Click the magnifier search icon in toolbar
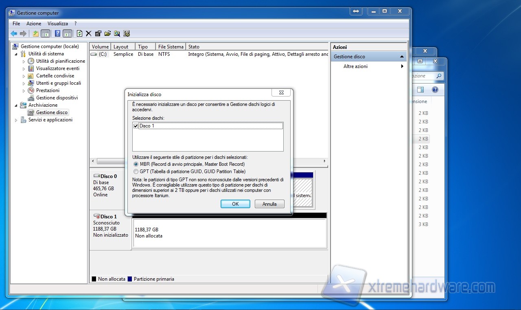 tap(117, 34)
